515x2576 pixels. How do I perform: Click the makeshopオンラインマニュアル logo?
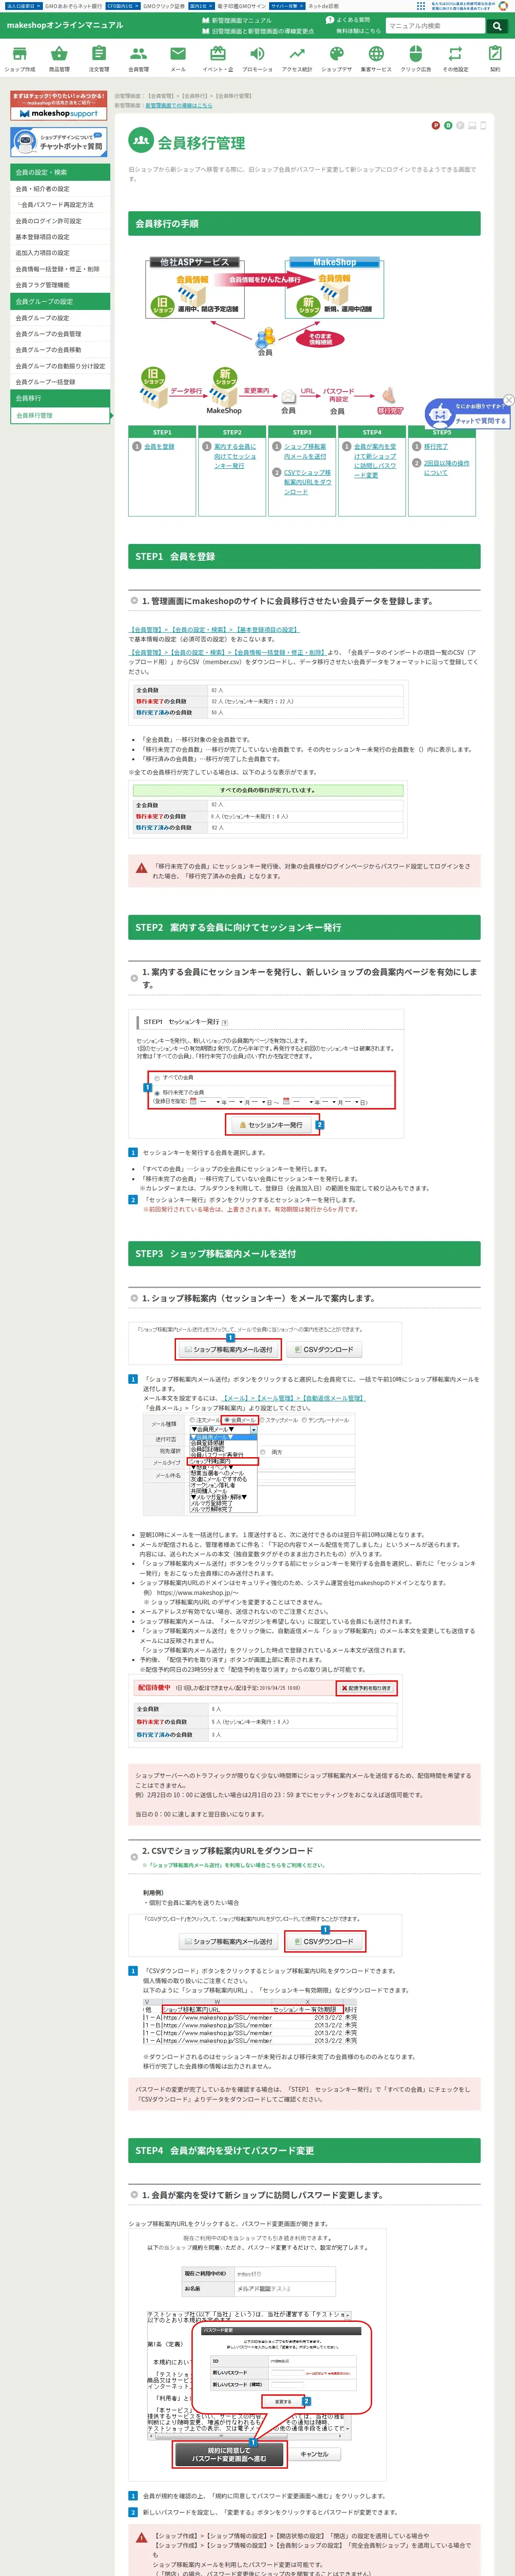click(x=65, y=25)
